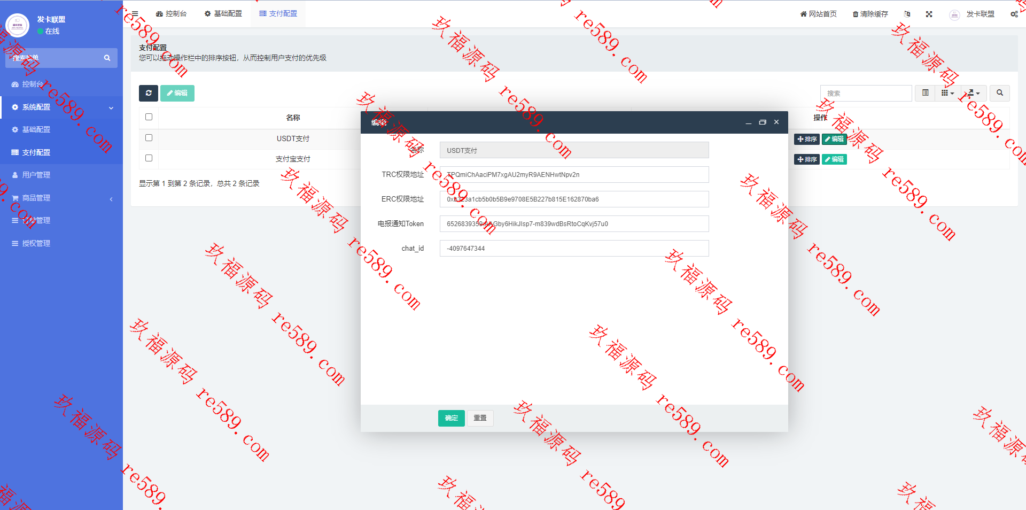Image resolution: width=1026 pixels, height=510 pixels.
Task: Focus the chat_id input field
Action: (x=574, y=249)
